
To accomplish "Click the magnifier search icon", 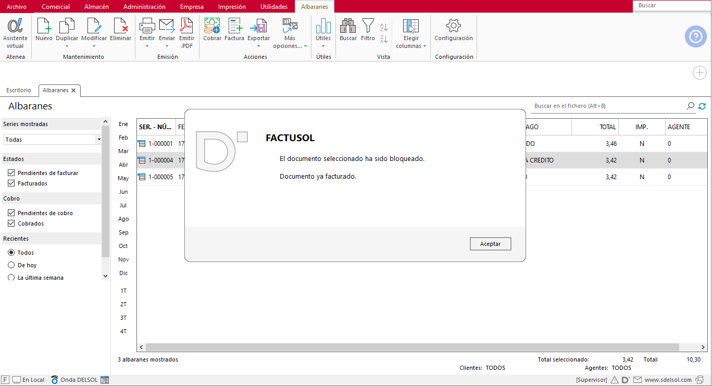I will 691,106.
